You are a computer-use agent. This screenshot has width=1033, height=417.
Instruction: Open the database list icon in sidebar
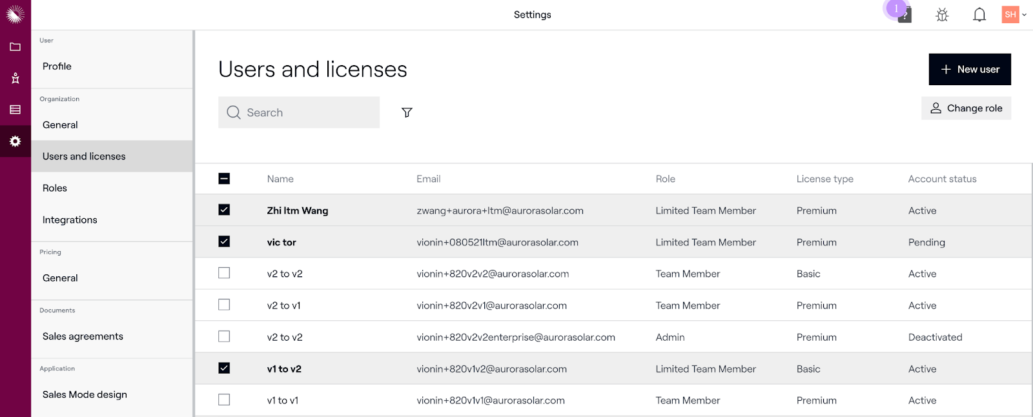coord(15,110)
